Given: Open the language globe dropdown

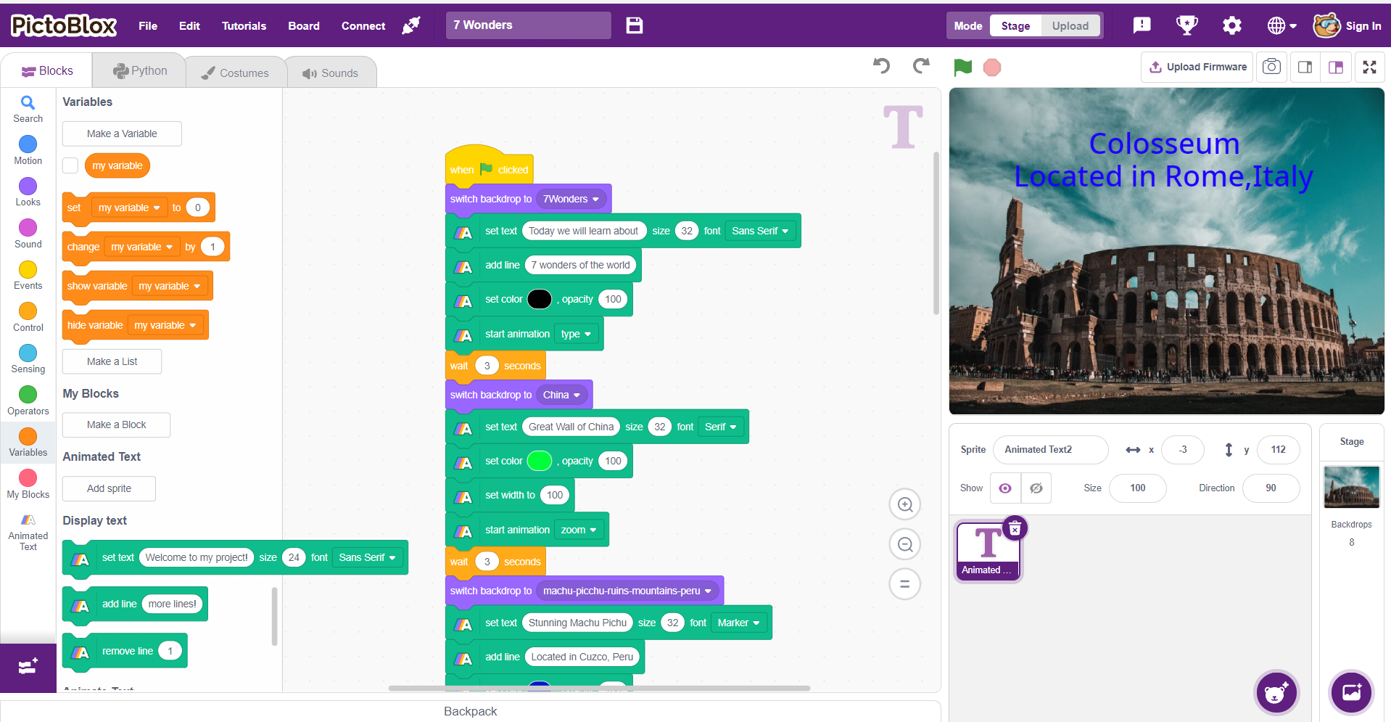Looking at the screenshot, I should click(x=1281, y=26).
